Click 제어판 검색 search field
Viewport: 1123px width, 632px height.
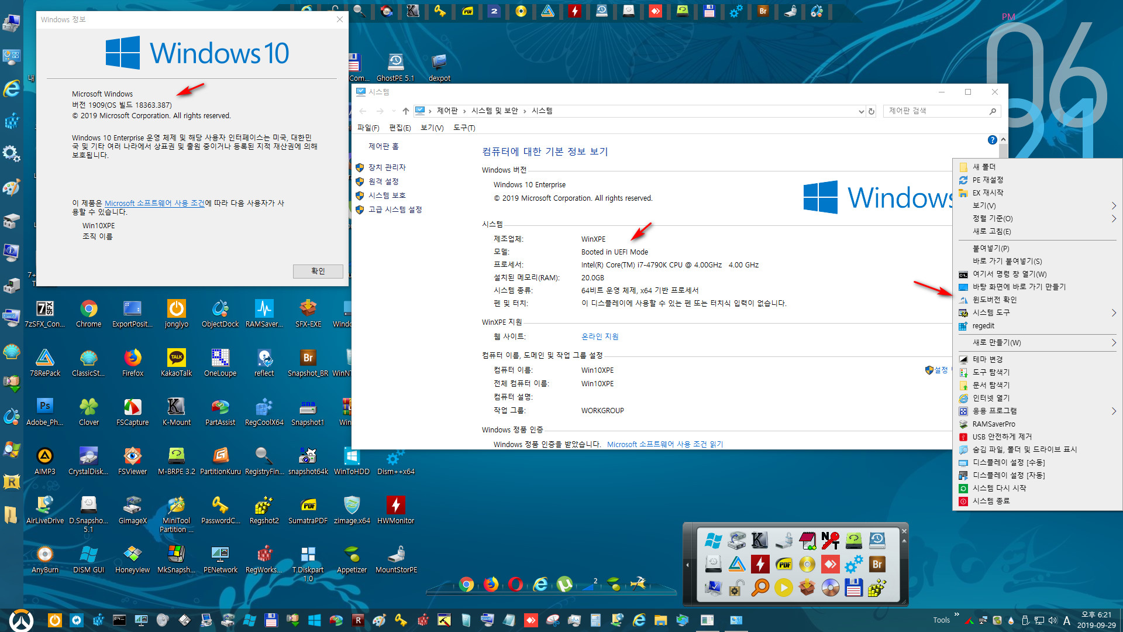[942, 111]
